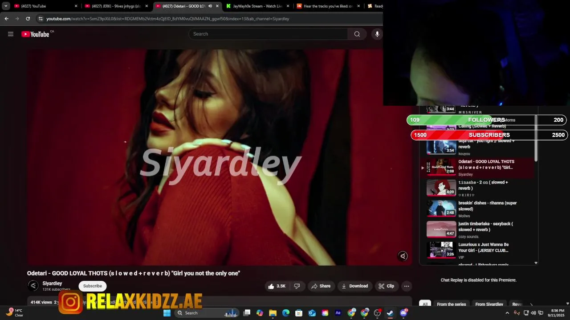Select the 'From Siyardley' filter chip
Viewport: 570px width, 320px height.
tap(489, 304)
